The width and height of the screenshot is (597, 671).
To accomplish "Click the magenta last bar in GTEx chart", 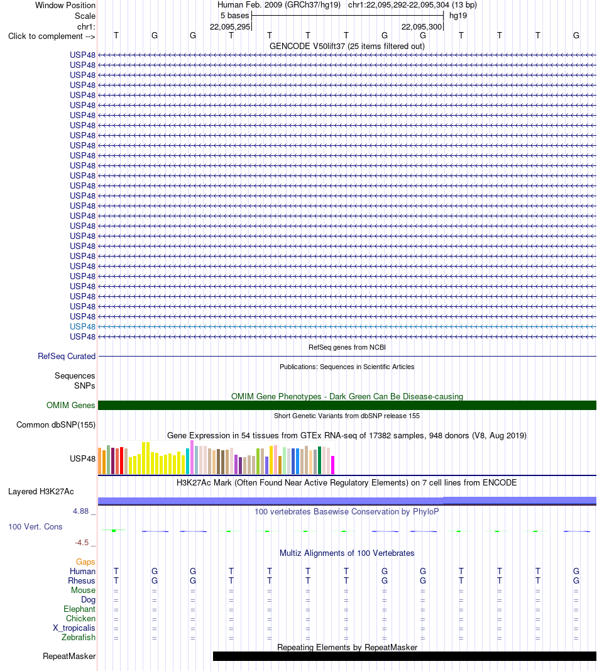I will click(x=332, y=465).
